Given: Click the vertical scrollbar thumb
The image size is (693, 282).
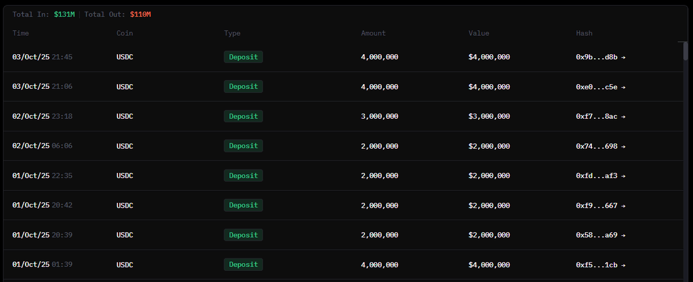Looking at the screenshot, I should [685, 51].
